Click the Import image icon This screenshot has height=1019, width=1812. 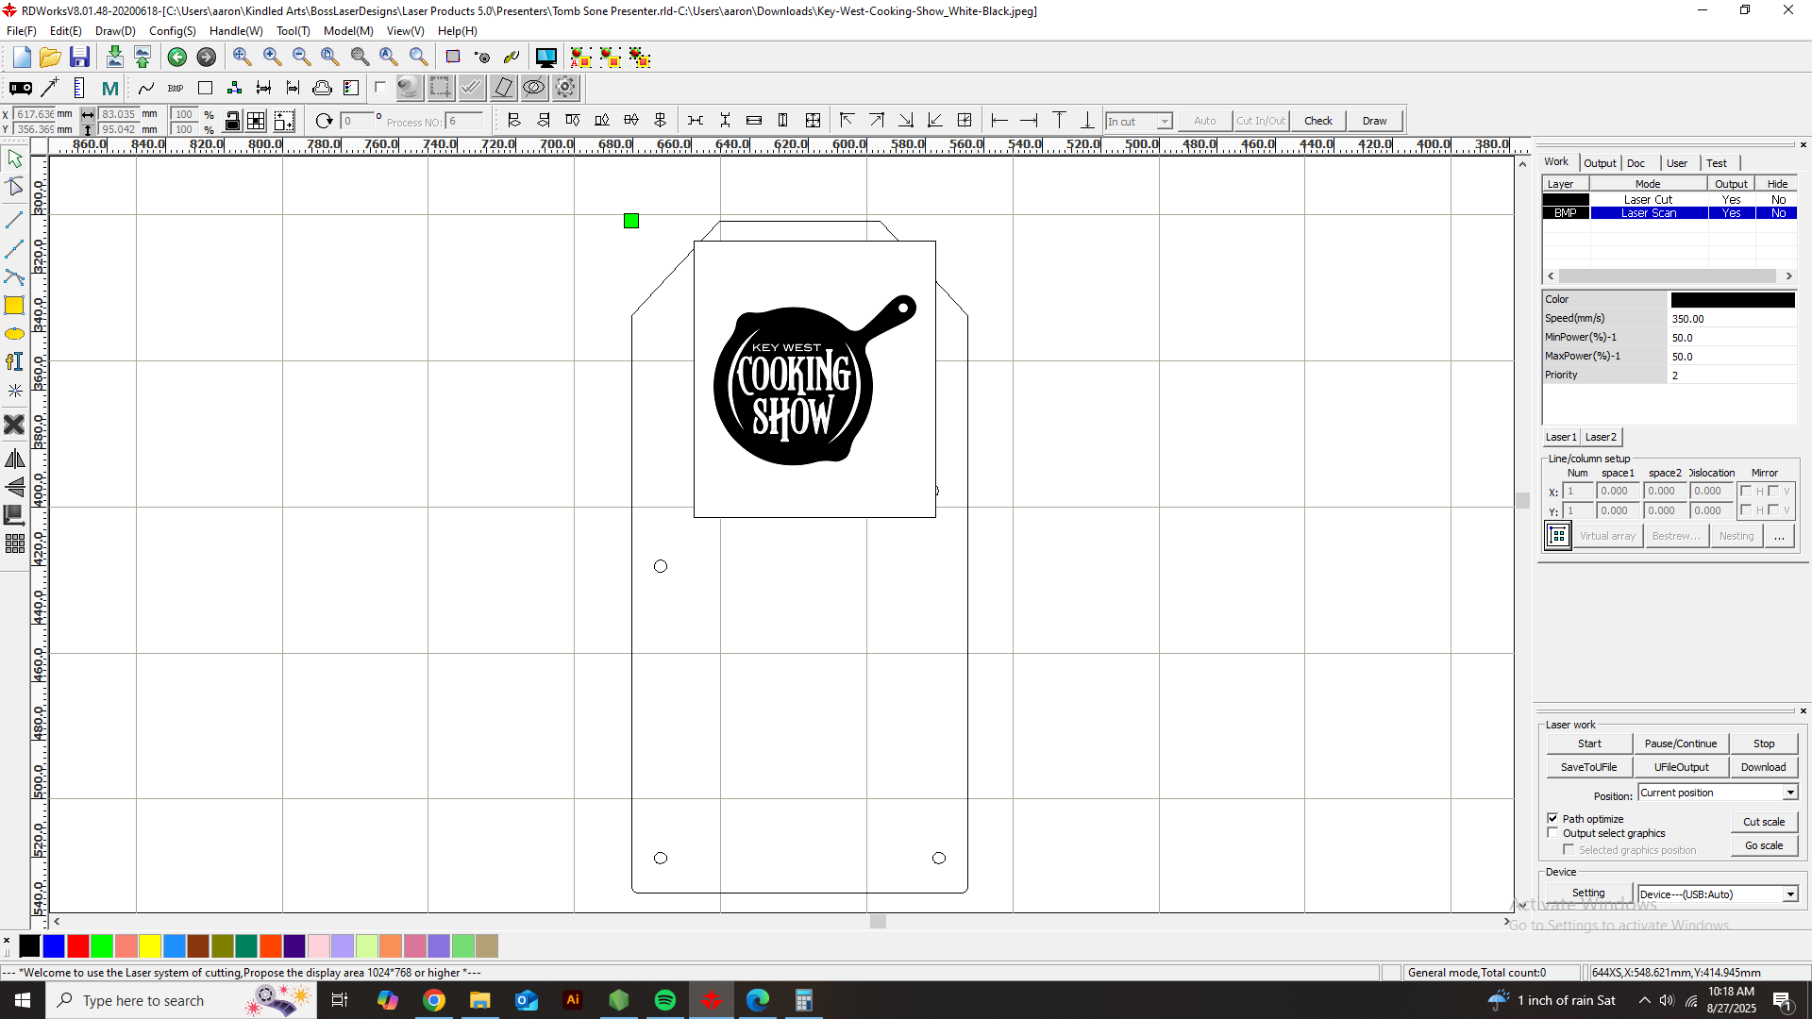tap(114, 58)
